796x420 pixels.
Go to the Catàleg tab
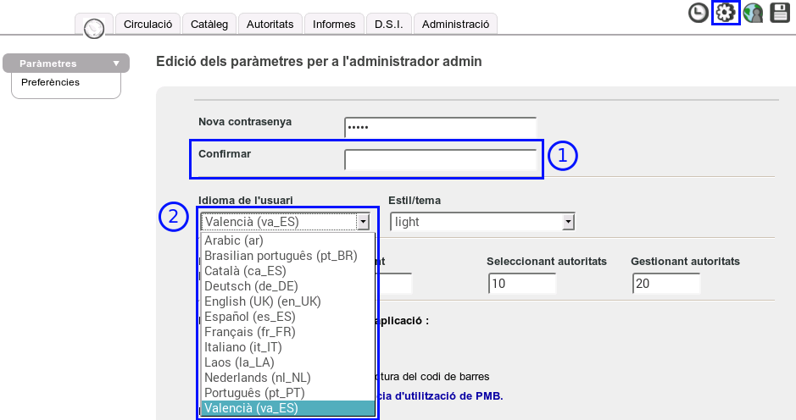pyautogui.click(x=209, y=25)
